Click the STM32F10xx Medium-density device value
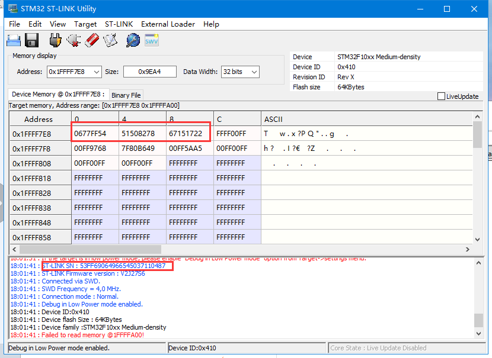This screenshot has width=492, height=358. (379, 57)
